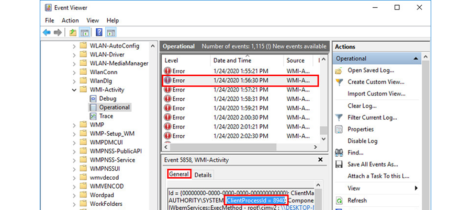This screenshot has height=210, width=471.
Task: Click the Back arrow toolbar icon
Action: (x=47, y=32)
